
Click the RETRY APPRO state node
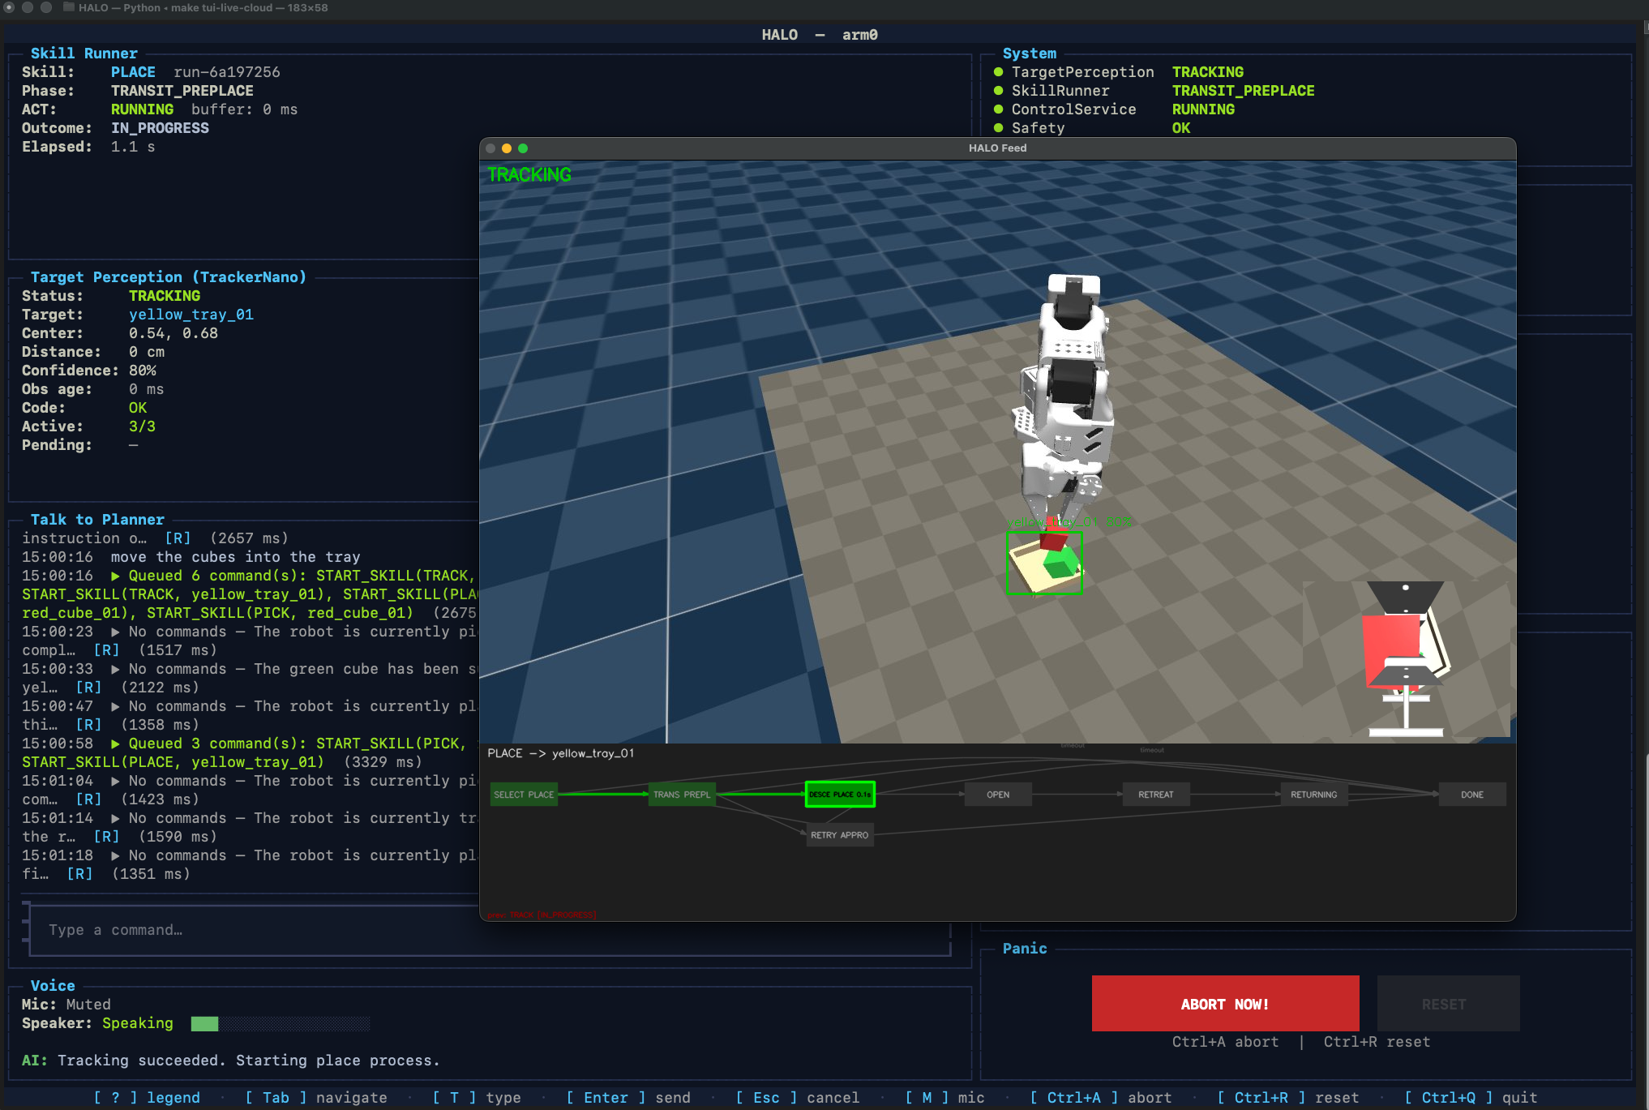pyautogui.click(x=839, y=835)
